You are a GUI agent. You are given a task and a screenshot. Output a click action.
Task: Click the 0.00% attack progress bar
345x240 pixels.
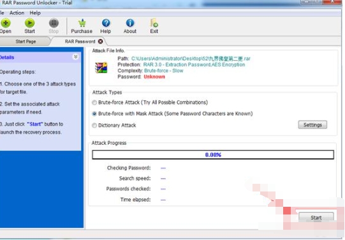[213, 154]
